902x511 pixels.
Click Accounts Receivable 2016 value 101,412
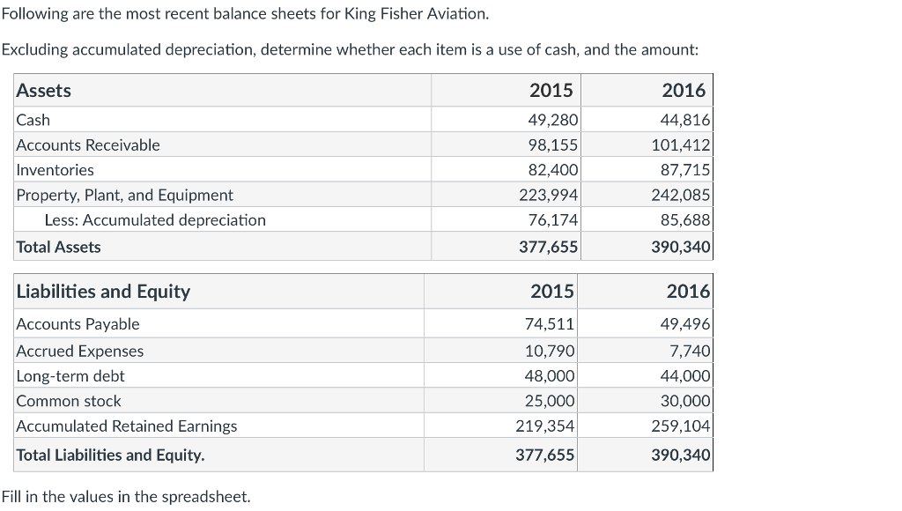[680, 144]
